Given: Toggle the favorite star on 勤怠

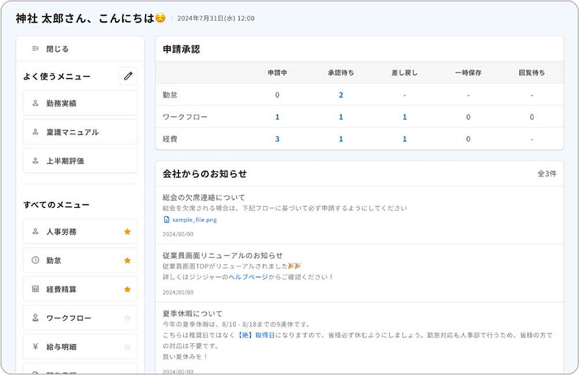Looking at the screenshot, I should point(127,260).
